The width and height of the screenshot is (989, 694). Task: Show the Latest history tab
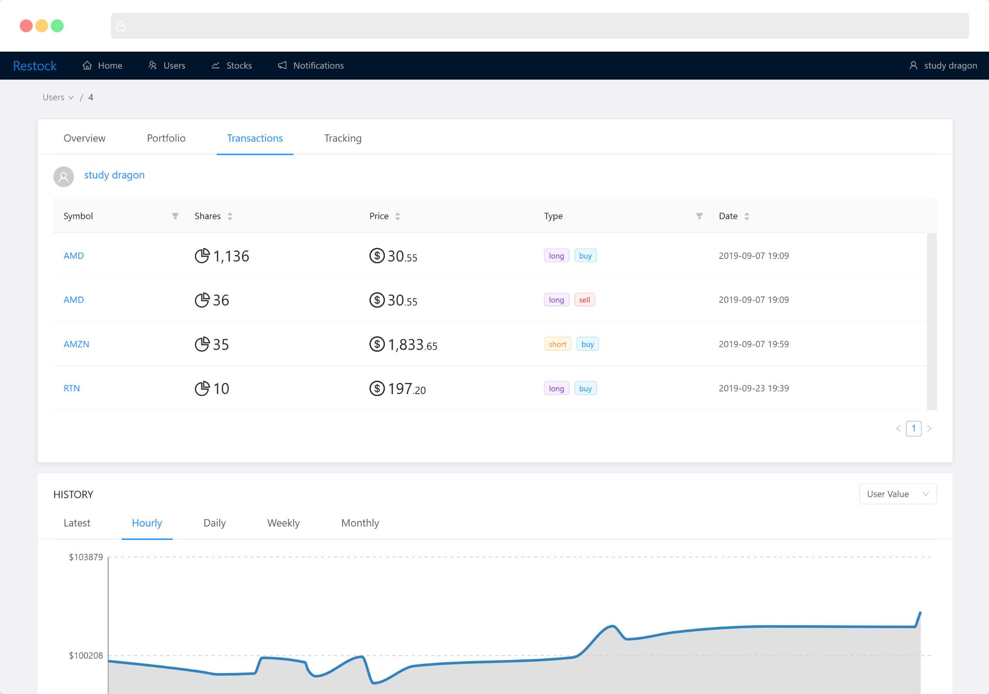[x=77, y=523]
